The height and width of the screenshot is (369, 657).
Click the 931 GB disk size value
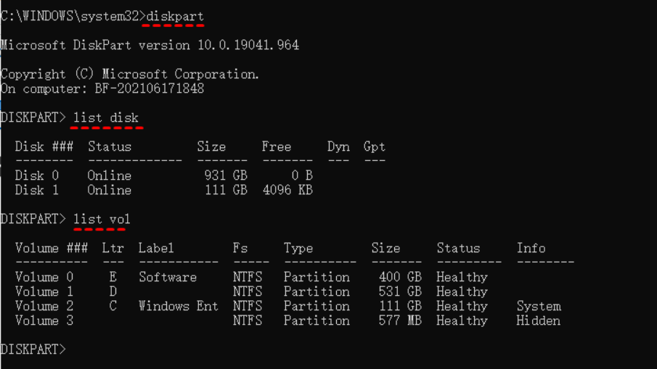pyautogui.click(x=226, y=175)
